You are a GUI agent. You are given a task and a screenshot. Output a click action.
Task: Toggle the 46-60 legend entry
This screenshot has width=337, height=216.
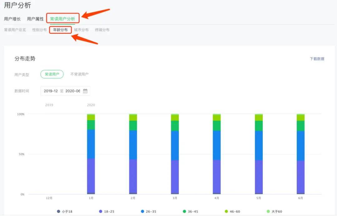pyautogui.click(x=232, y=212)
